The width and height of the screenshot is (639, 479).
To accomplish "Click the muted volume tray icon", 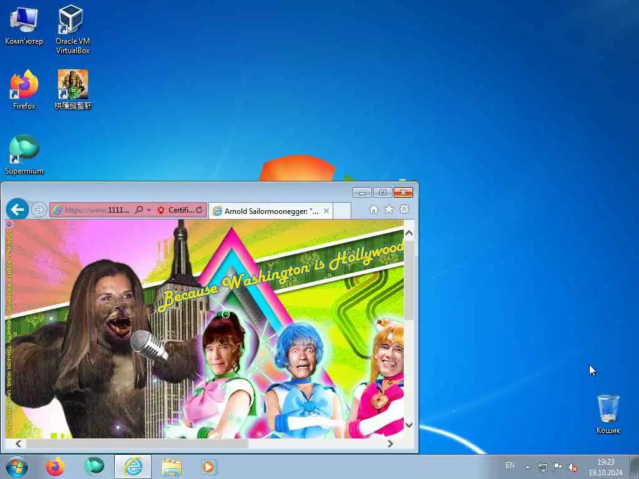I will point(573,468).
